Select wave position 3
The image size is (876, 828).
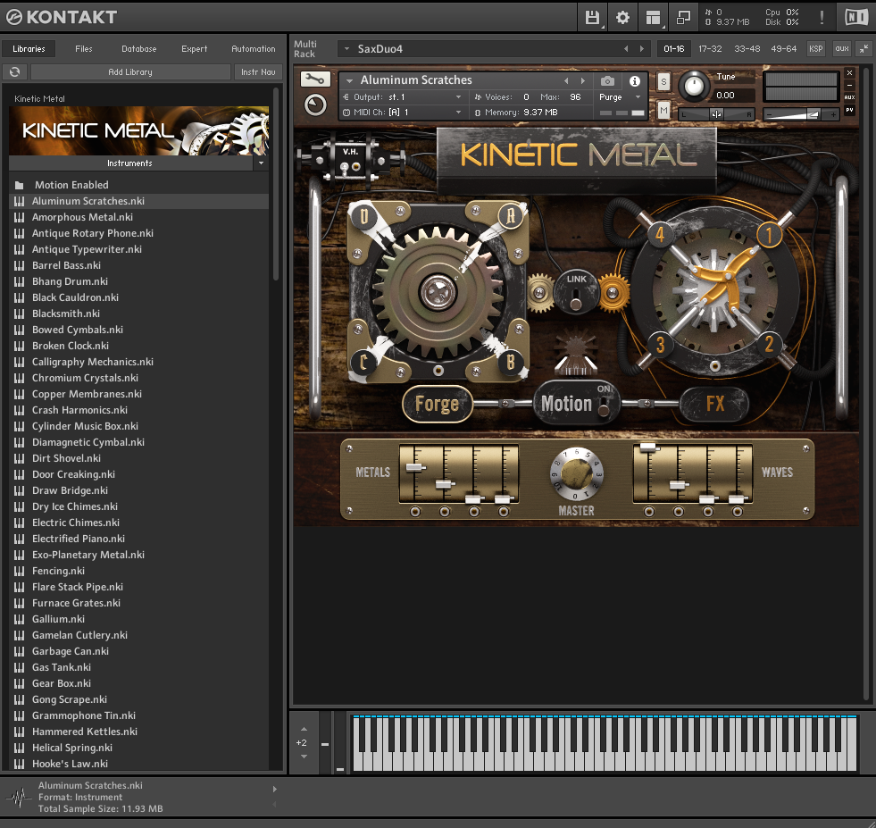(661, 345)
